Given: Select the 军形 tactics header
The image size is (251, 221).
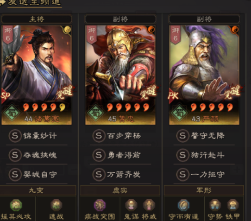Looking at the screenshot, I should point(204,190).
